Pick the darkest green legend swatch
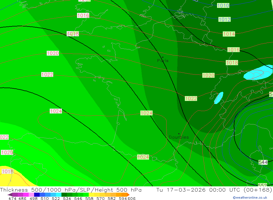Viewport: 273px width, 200px height. click(64, 195)
